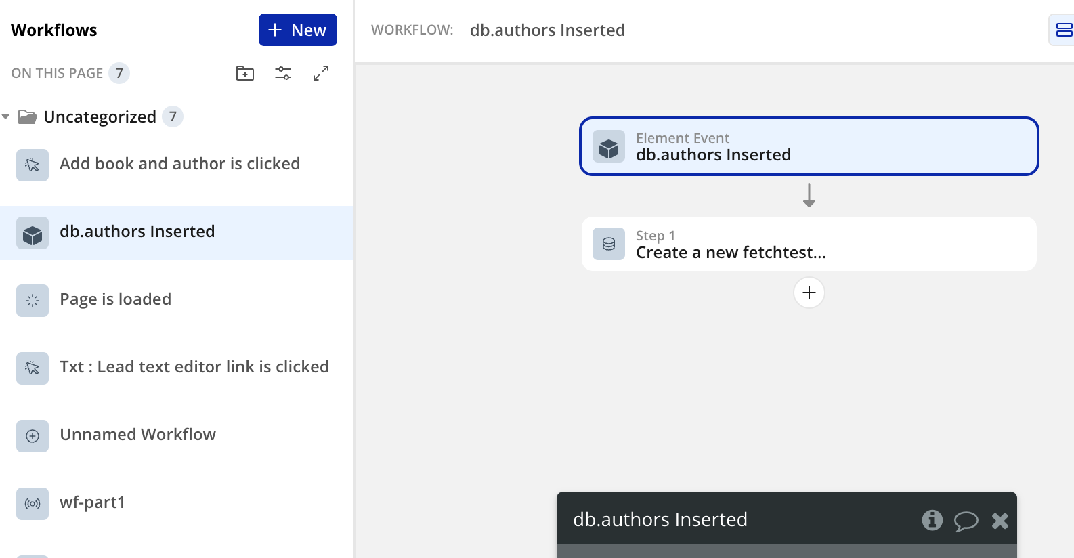Click the cube icon in the Element Event card
Screen dimensions: 1074x558
tap(609, 147)
